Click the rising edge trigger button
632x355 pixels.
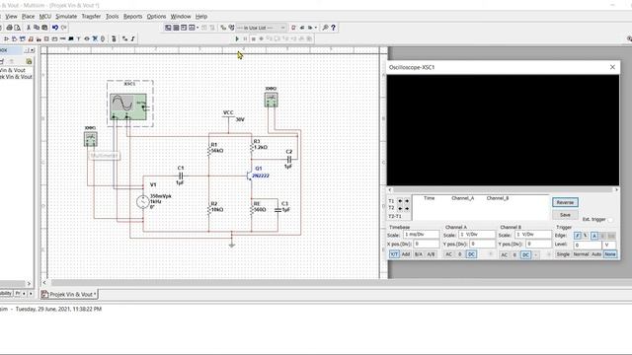[x=577, y=236]
